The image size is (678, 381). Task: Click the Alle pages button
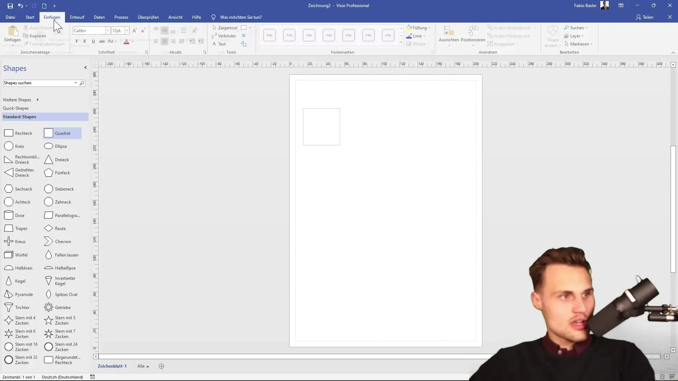click(x=143, y=366)
